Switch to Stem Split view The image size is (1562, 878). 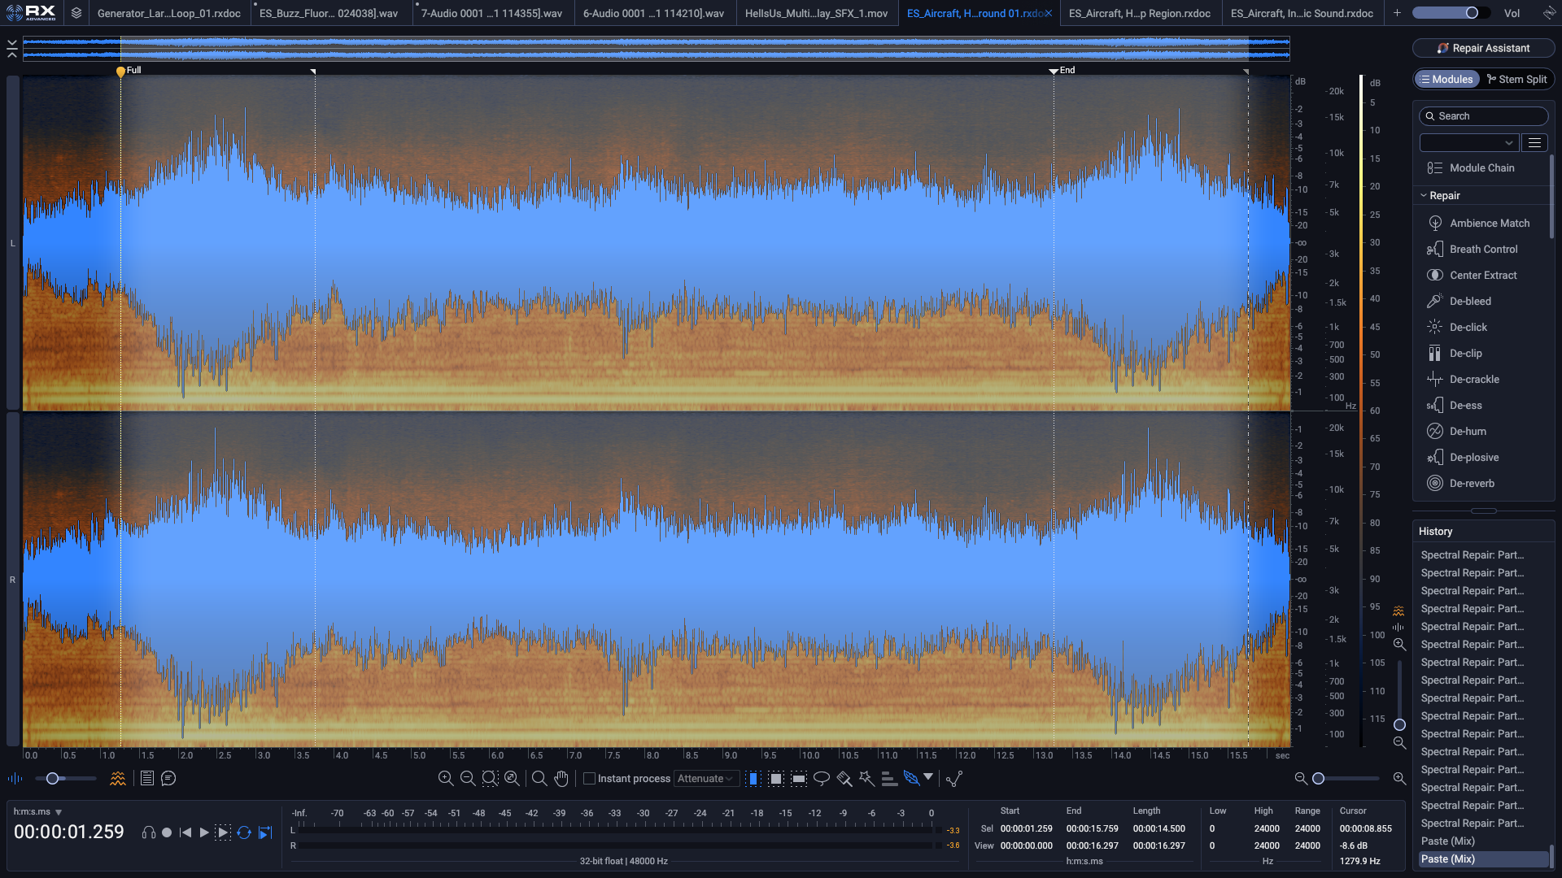1516,79
